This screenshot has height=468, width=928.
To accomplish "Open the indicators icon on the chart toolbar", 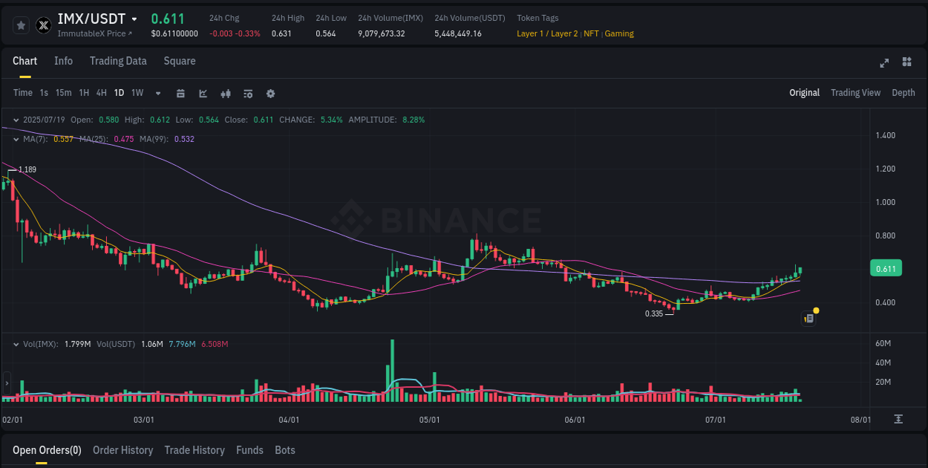I will point(225,94).
